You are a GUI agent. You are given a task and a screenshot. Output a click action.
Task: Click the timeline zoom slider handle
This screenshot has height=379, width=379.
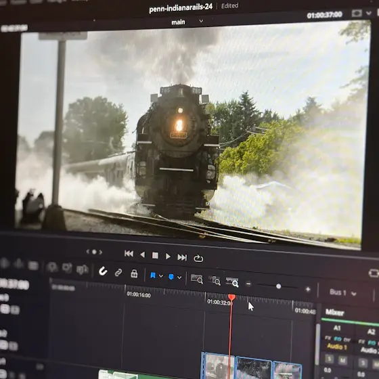tap(278, 286)
